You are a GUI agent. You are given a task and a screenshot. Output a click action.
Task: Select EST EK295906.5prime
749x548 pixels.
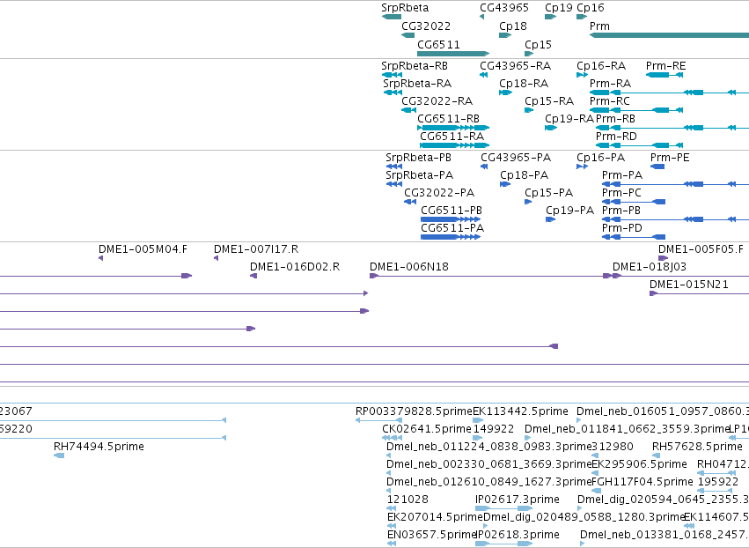595,473
